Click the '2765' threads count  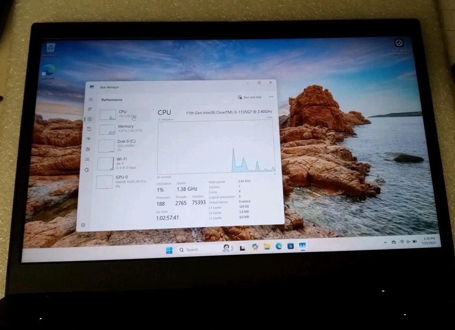point(181,203)
